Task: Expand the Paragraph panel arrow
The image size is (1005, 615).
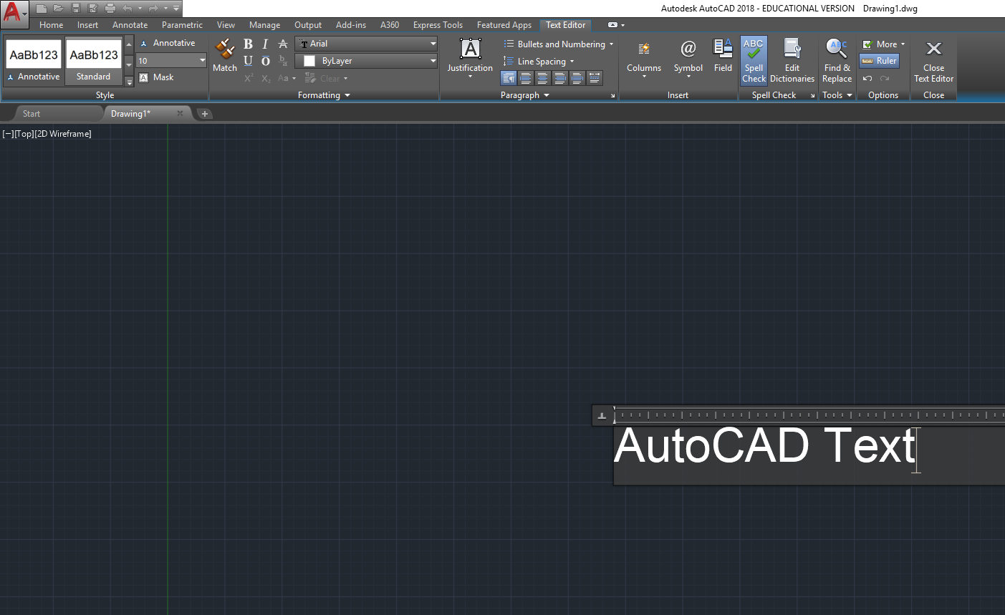Action: tap(547, 95)
